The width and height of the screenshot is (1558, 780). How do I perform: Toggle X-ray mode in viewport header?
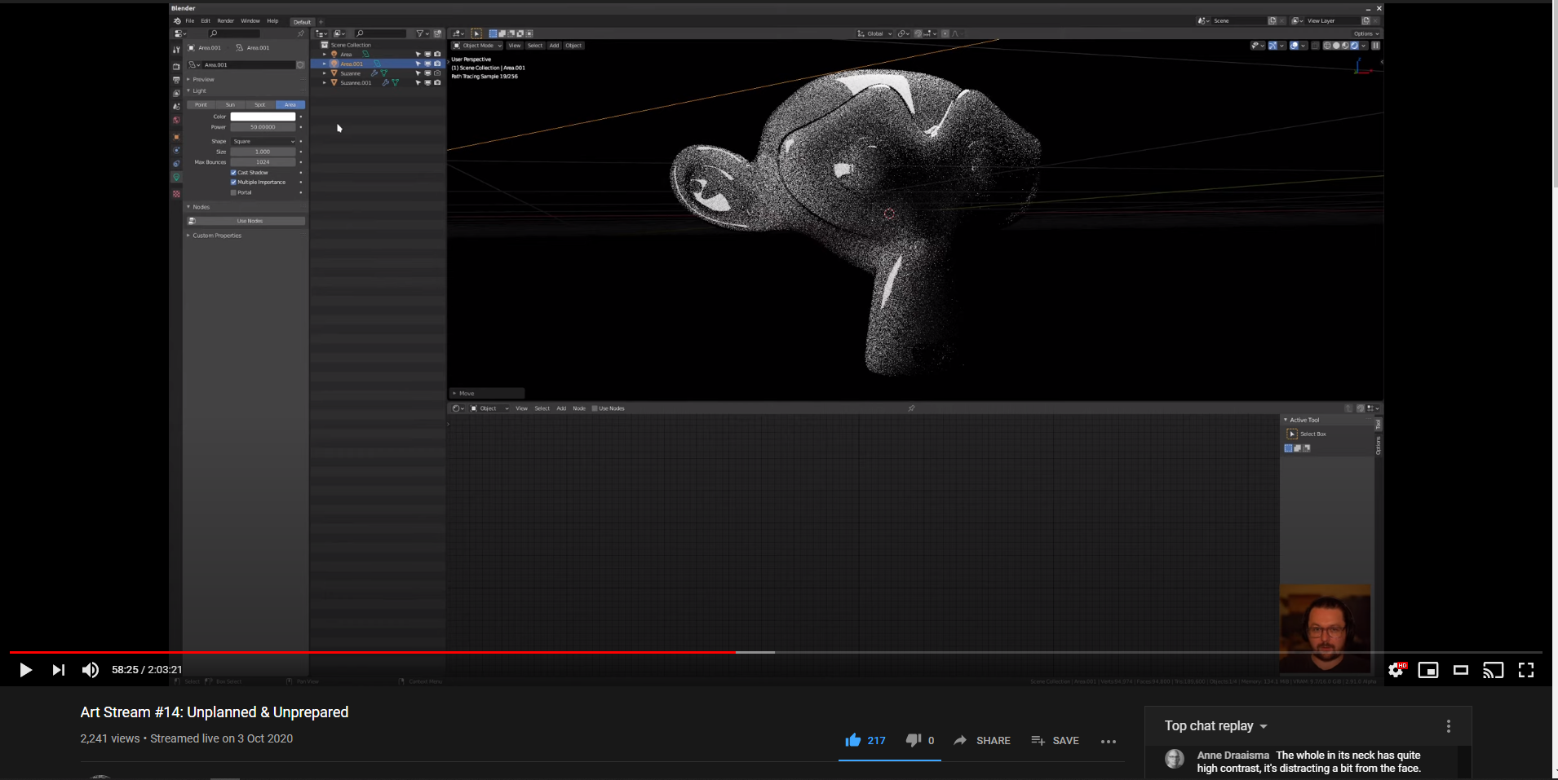point(1315,46)
